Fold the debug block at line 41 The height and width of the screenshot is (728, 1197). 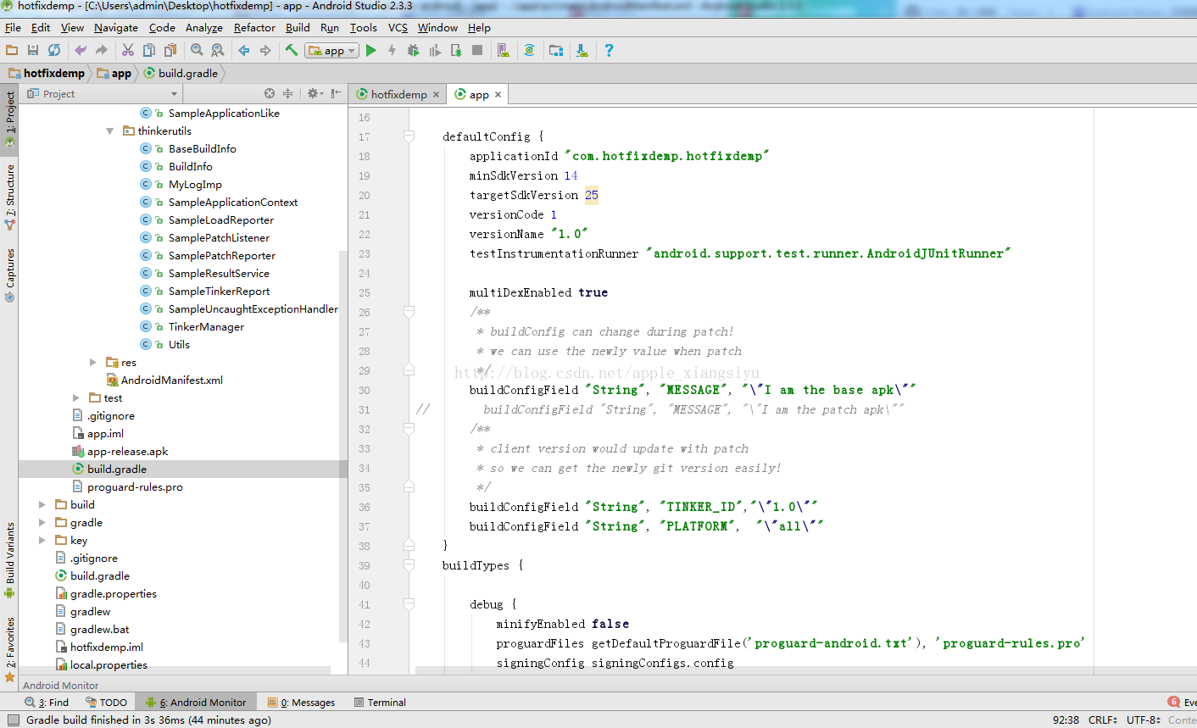click(409, 604)
